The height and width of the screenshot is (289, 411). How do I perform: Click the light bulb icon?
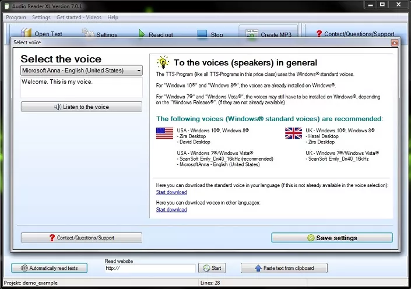pyautogui.click(x=163, y=62)
